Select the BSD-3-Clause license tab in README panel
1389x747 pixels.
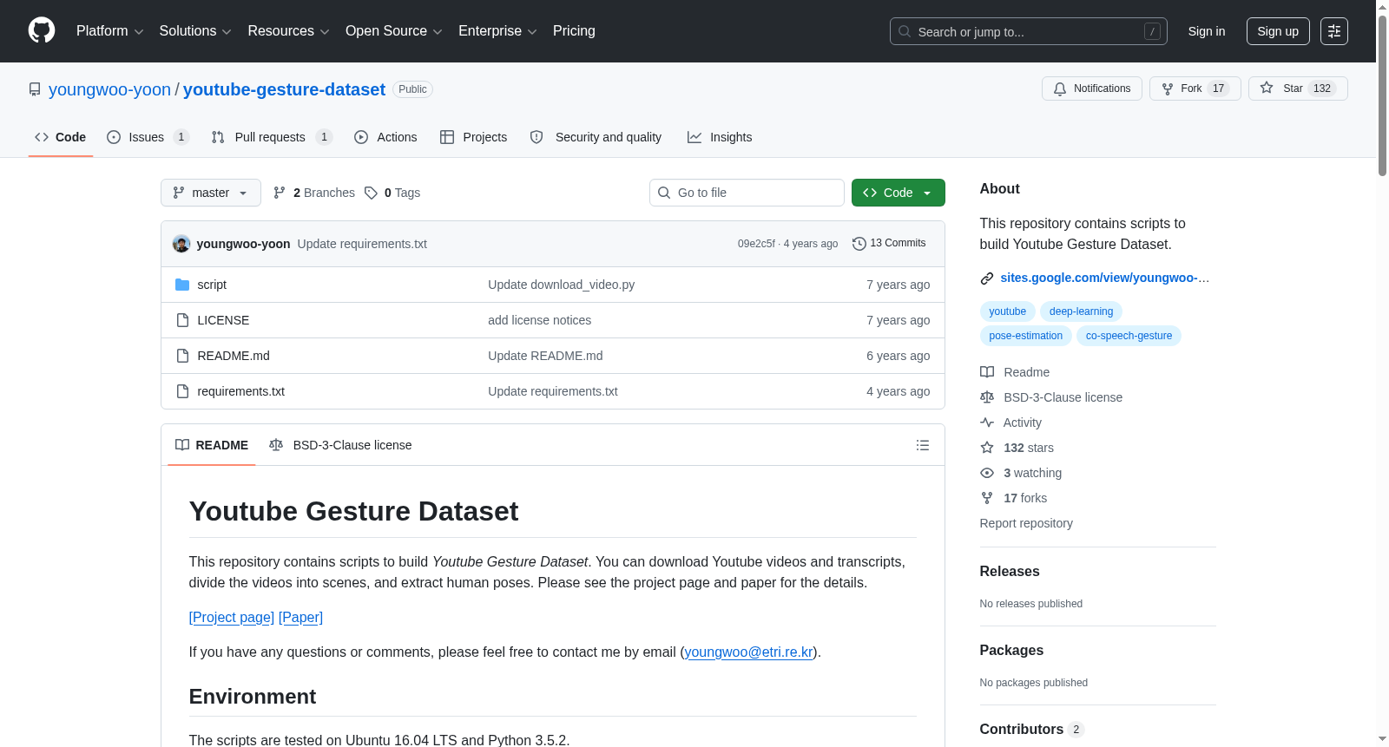pyautogui.click(x=340, y=445)
